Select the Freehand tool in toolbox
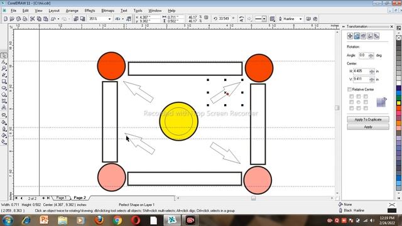Screen dimensions: 402x226 [x=4, y=75]
